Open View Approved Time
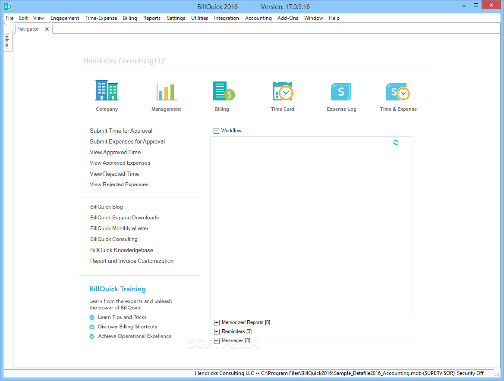The width and height of the screenshot is (504, 381). pyautogui.click(x=115, y=152)
